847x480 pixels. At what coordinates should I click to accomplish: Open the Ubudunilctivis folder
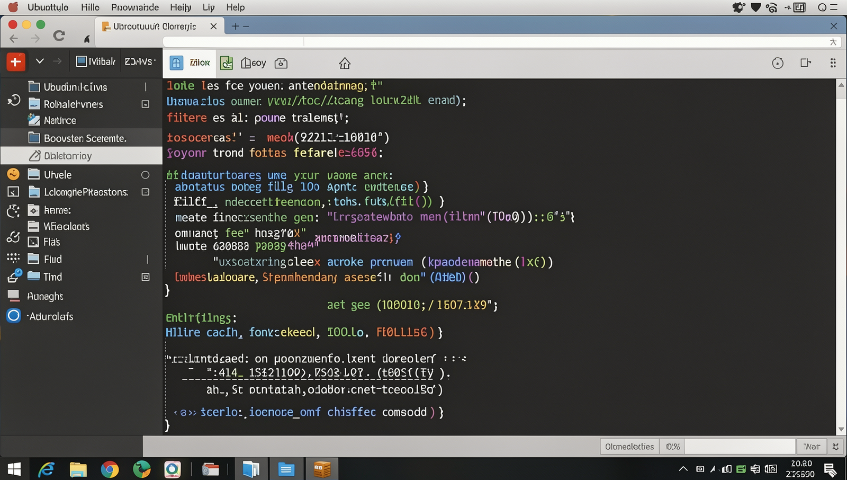pos(67,86)
